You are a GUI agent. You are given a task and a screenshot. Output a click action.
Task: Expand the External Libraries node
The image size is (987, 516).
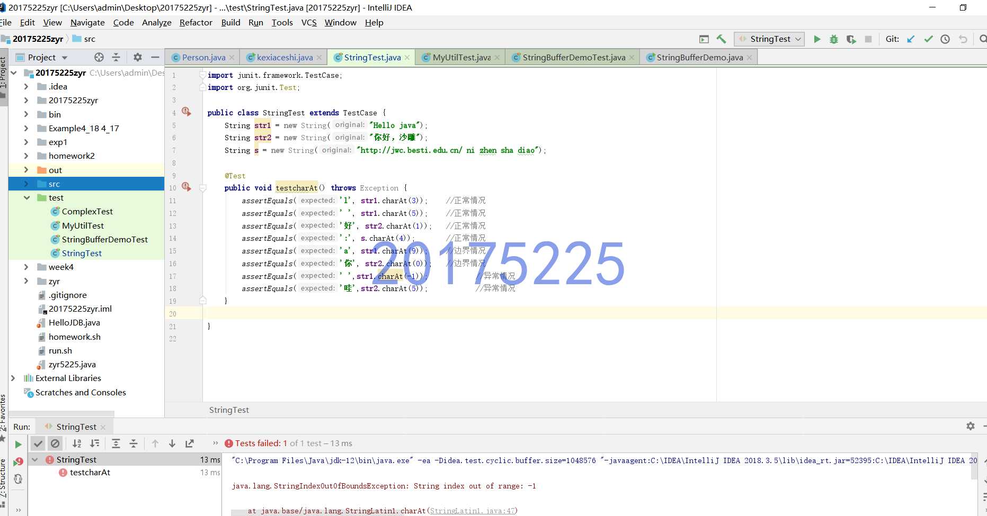point(14,378)
